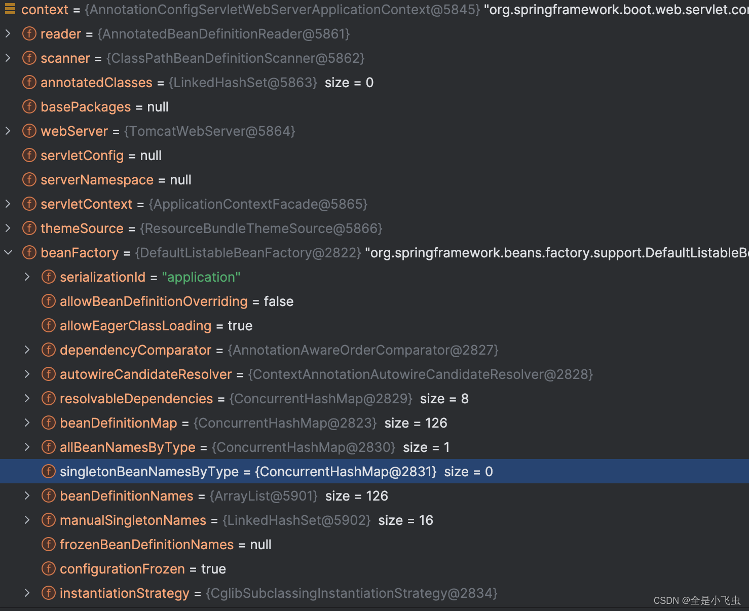Select the configurationFrozen = true row

374,569
